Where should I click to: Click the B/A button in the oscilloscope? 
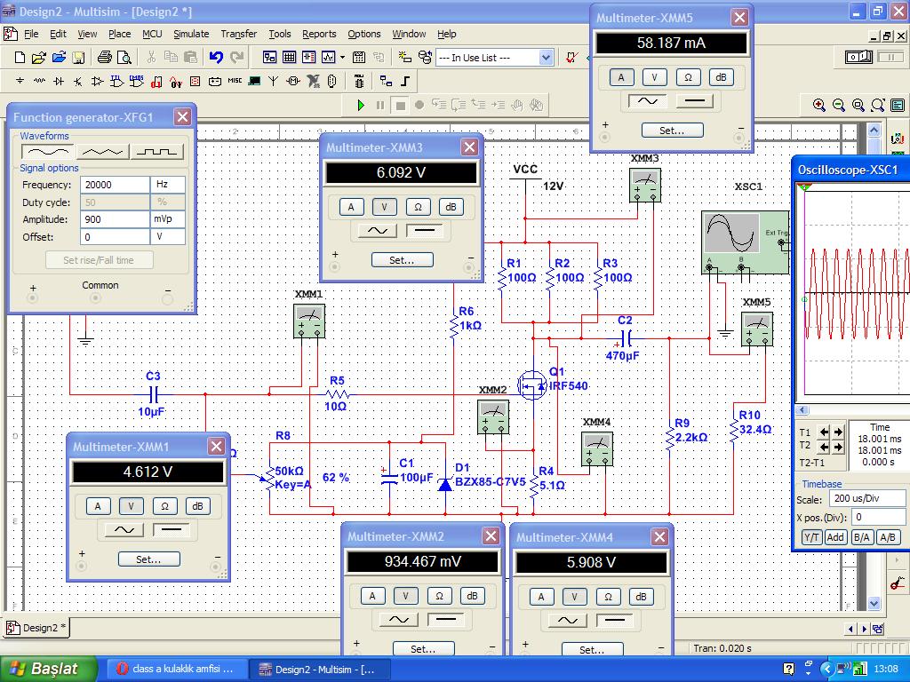tap(861, 537)
